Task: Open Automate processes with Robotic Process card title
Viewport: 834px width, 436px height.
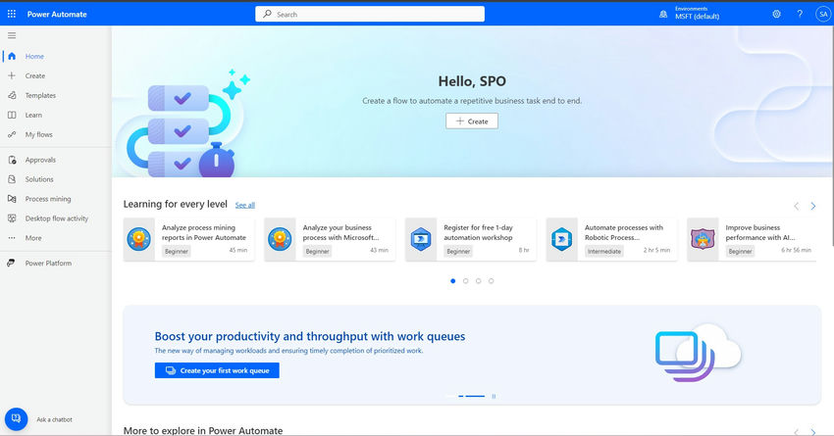Action: coord(624,232)
